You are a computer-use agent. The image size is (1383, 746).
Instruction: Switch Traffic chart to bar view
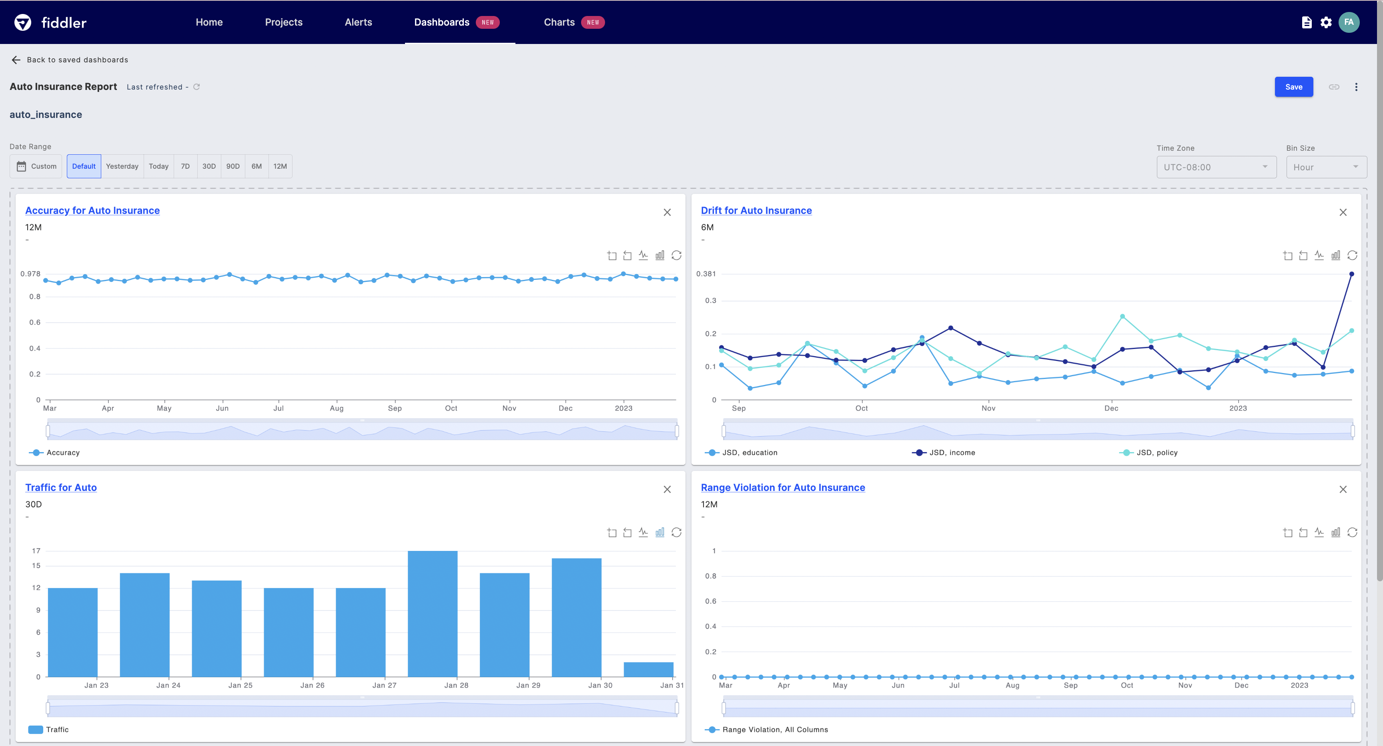click(660, 533)
